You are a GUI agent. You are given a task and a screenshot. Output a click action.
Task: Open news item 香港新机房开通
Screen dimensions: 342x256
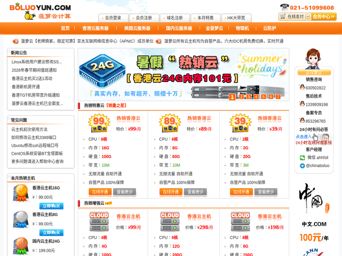pyautogui.click(x=26, y=87)
